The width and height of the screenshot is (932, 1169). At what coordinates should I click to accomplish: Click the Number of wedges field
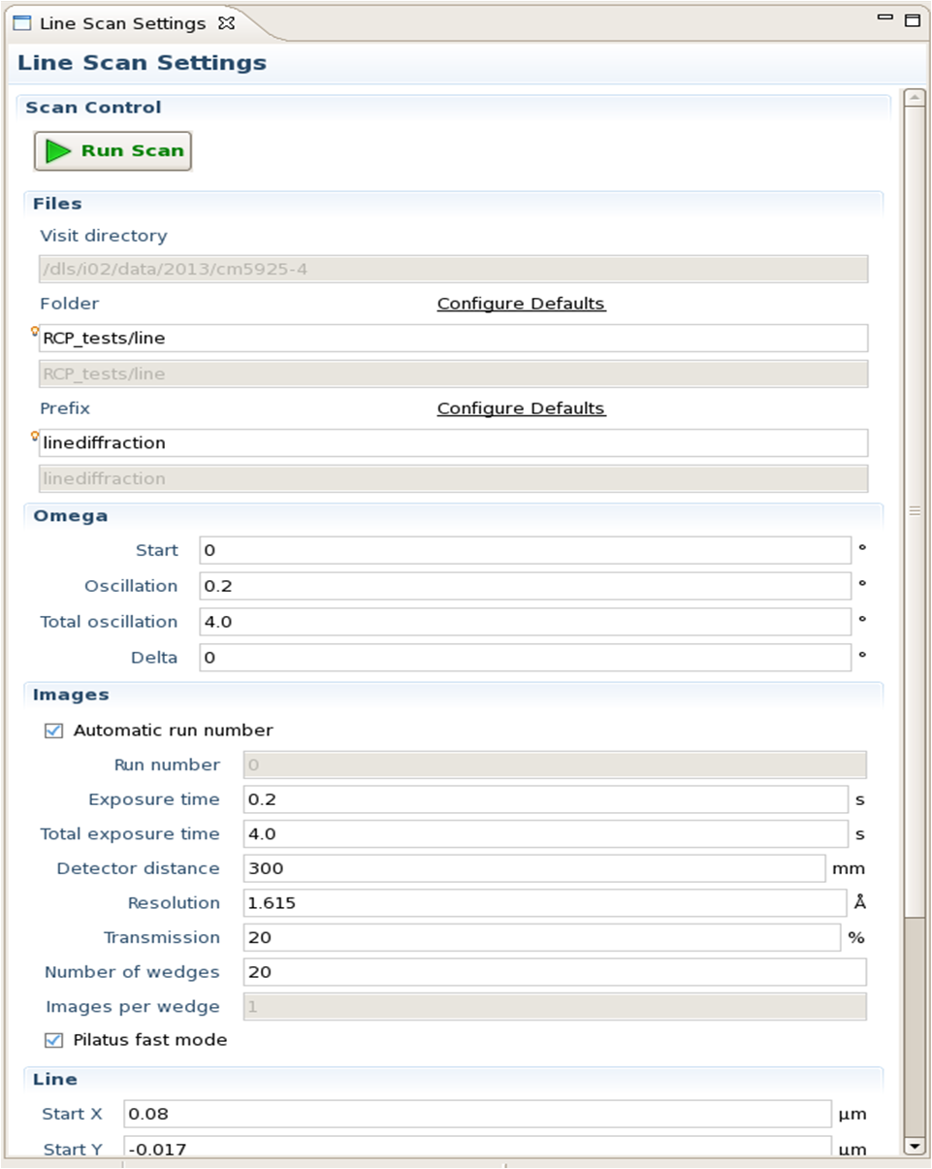click(555, 972)
